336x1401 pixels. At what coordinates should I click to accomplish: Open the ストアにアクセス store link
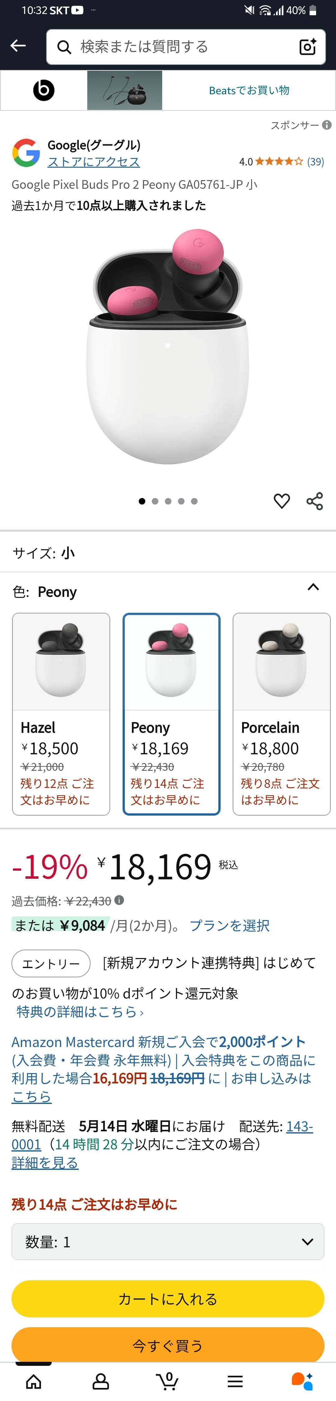94,161
